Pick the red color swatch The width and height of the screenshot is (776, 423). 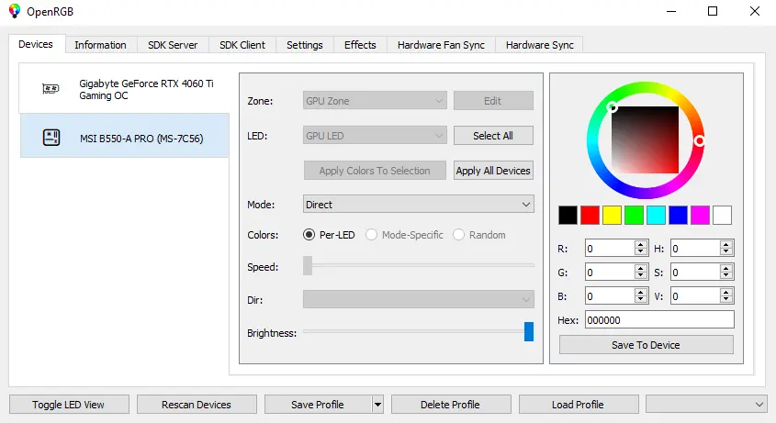coord(590,216)
